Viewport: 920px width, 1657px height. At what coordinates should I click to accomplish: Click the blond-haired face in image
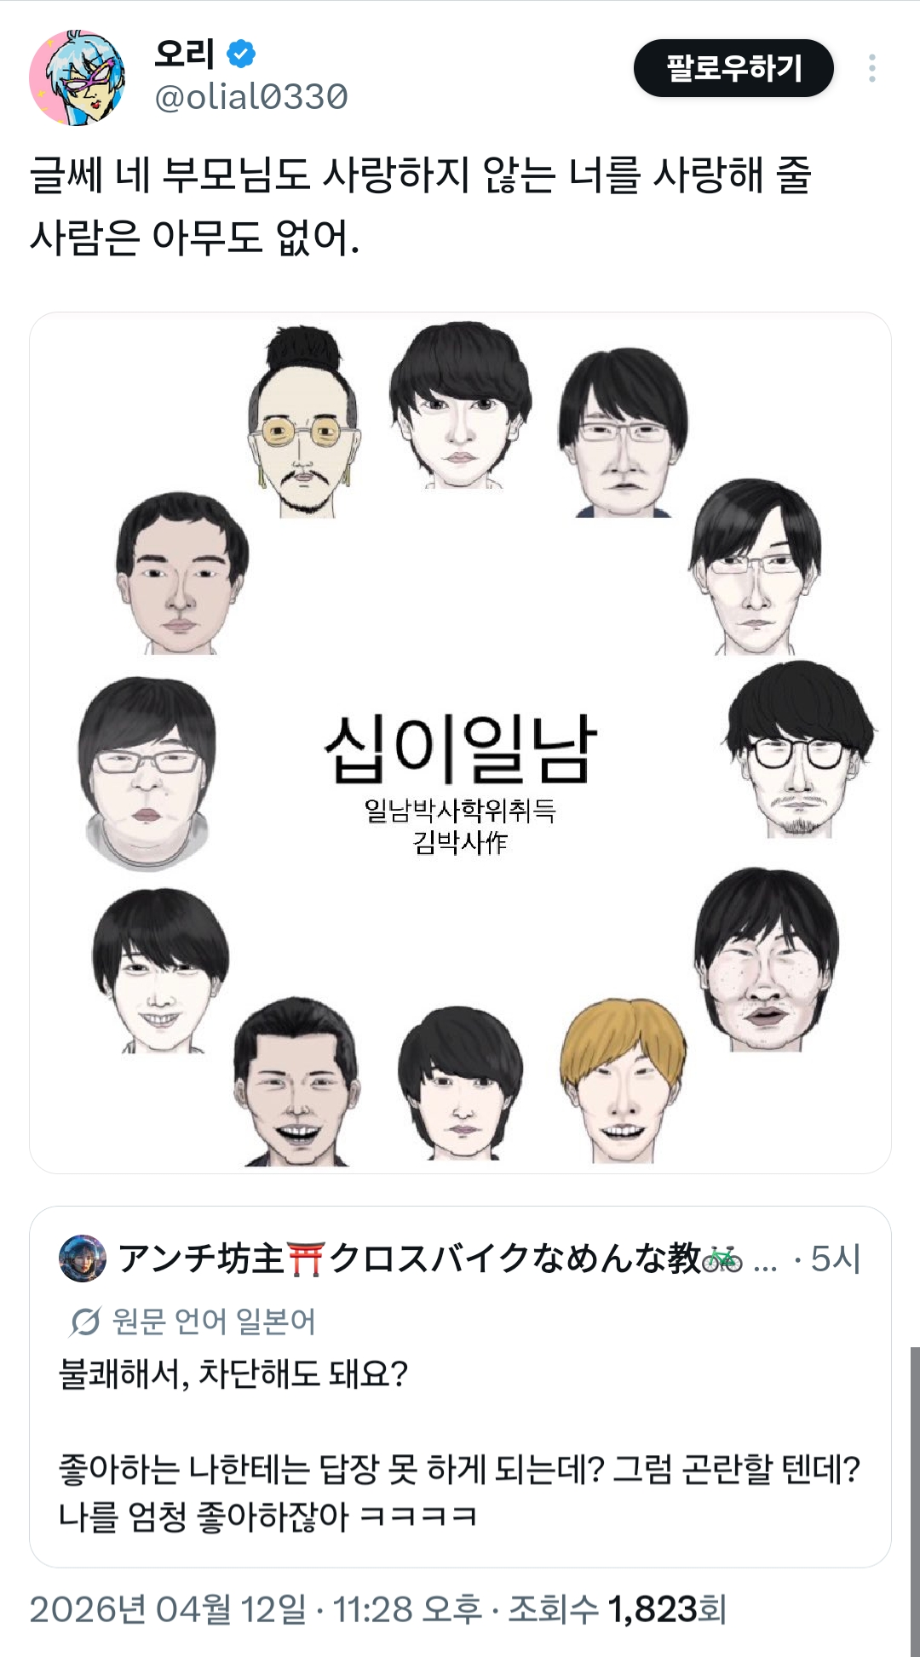[x=623, y=1080]
